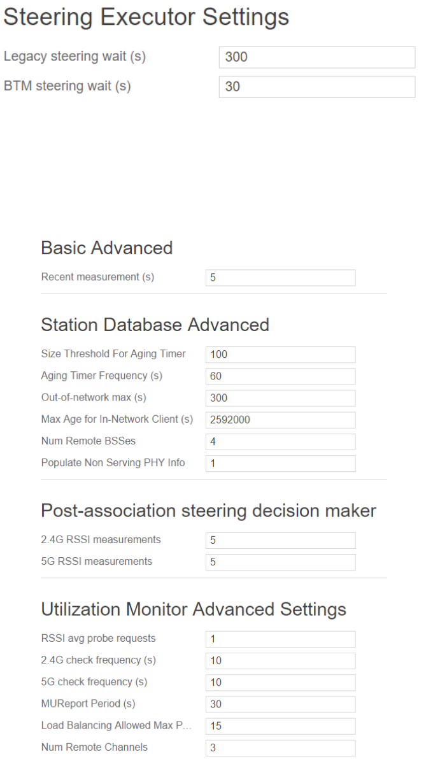This screenshot has width=426, height=759.
Task: Click Size Threshold For Aging Timer field
Action: point(280,355)
